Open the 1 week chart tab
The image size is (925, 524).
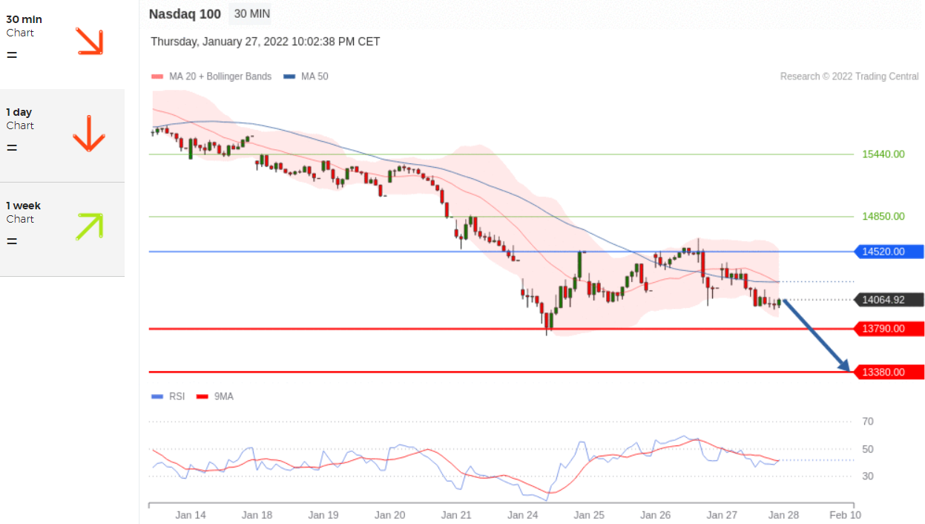[x=62, y=229]
